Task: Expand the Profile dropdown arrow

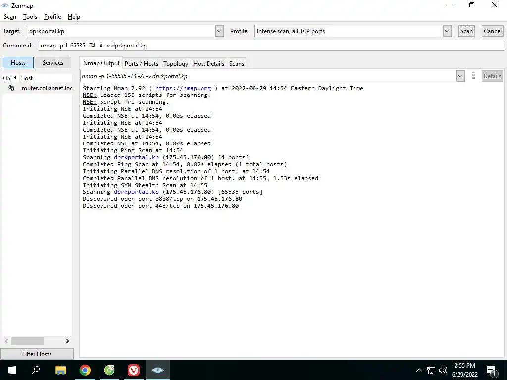Action: click(x=447, y=31)
